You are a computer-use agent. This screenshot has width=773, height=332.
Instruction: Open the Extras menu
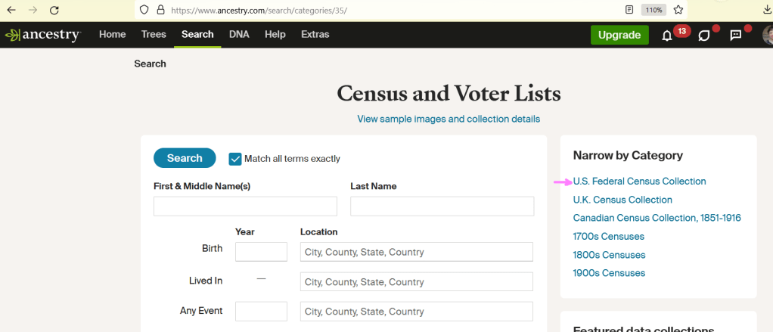315,35
